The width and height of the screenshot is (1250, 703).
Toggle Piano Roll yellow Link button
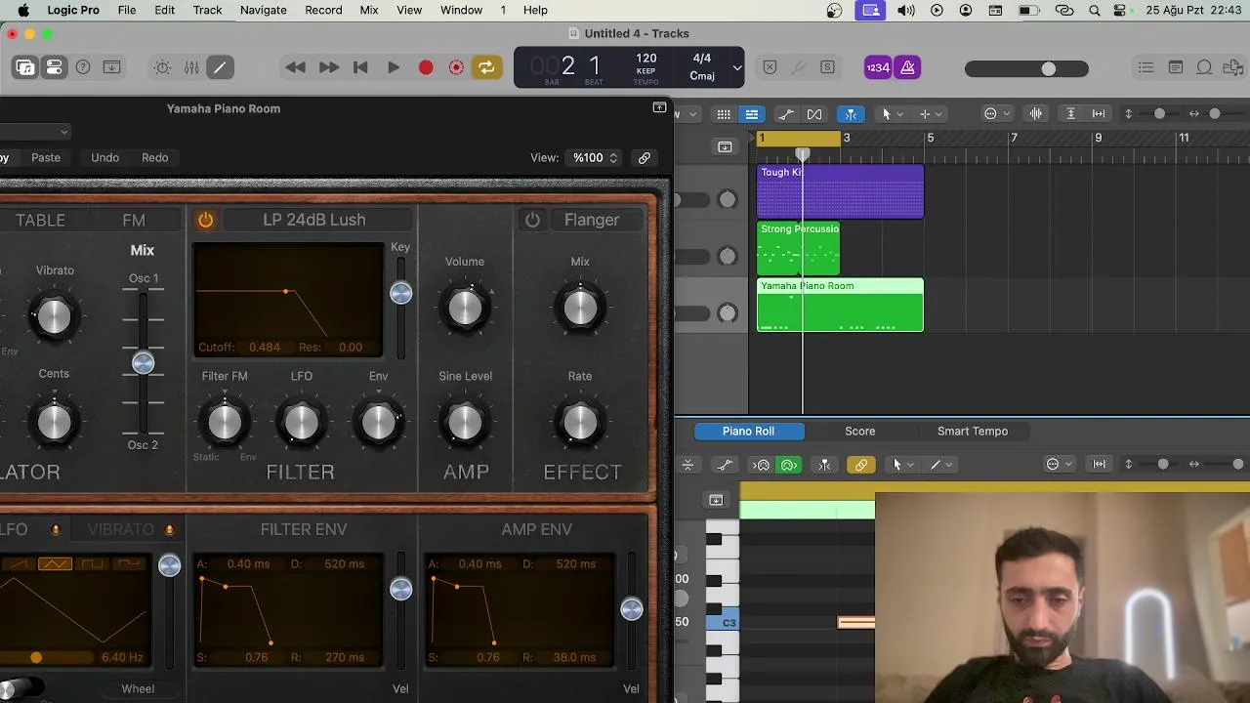[861, 465]
